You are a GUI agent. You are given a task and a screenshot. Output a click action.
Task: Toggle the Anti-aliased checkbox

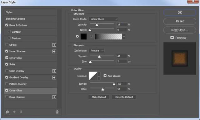tap(105, 76)
